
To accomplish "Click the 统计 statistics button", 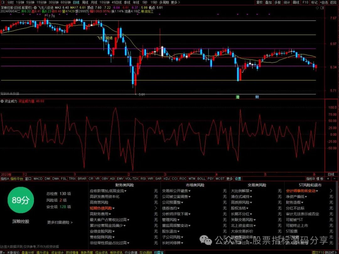I will click(287, 3).
